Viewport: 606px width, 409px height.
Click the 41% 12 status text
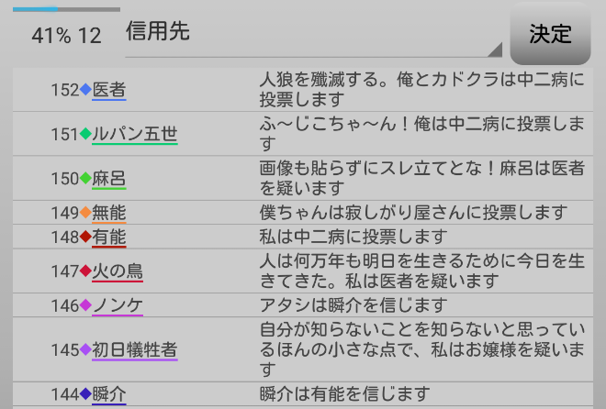pyautogui.click(x=66, y=36)
